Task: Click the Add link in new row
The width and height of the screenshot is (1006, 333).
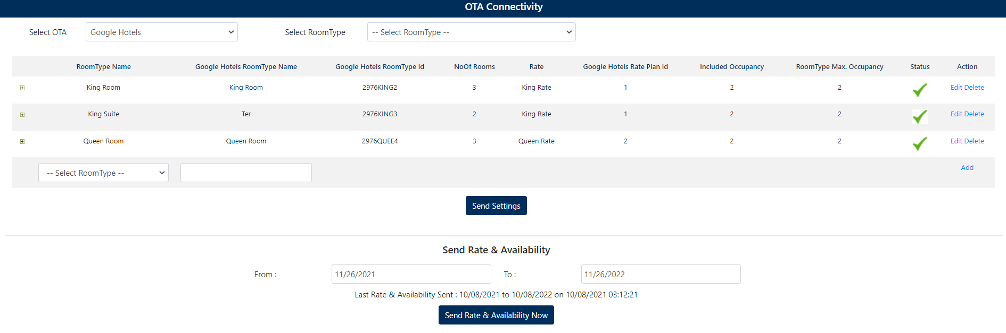Action: (x=967, y=168)
